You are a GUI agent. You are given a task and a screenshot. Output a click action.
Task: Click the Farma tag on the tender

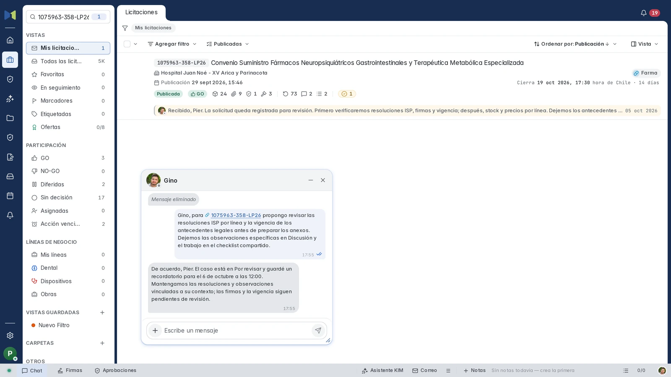[x=646, y=73]
